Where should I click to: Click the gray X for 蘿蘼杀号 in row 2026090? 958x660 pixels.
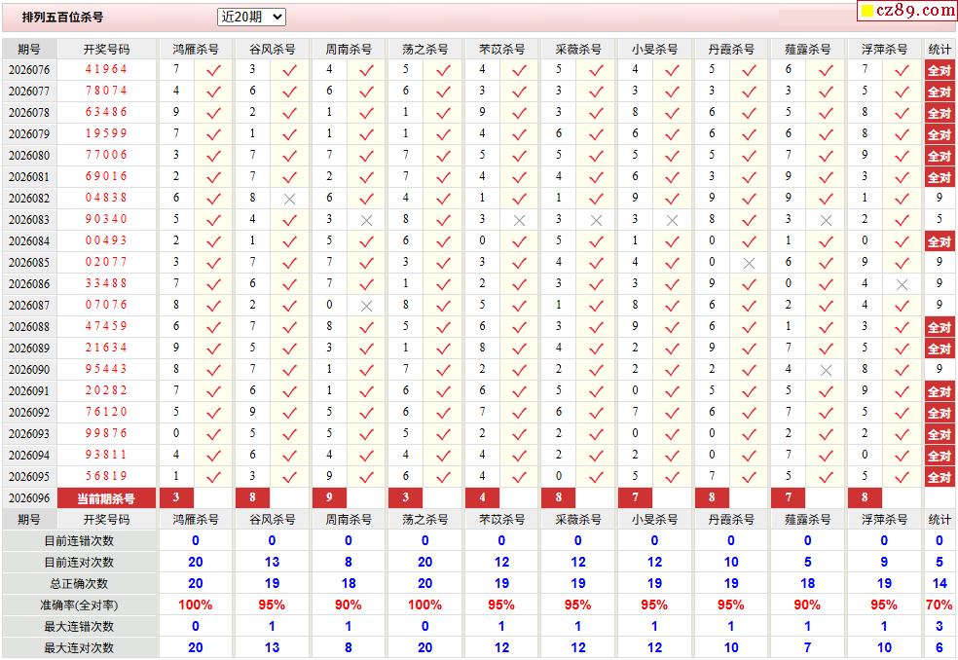(826, 370)
